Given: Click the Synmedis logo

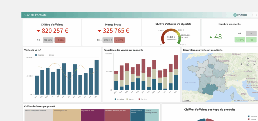Looking at the screenshot, I should 240,15.
